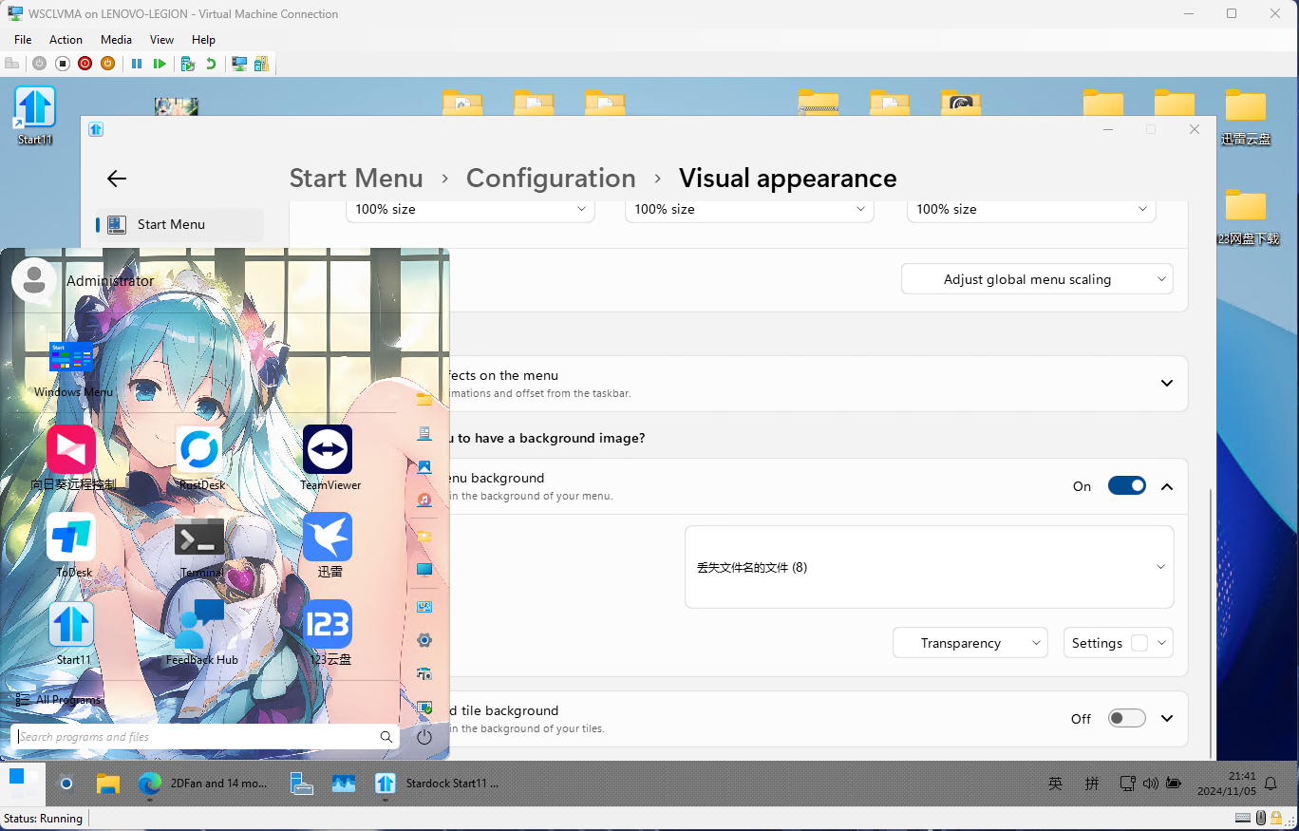Expand the effects on the menu section
1299x831 pixels.
[x=1167, y=384]
